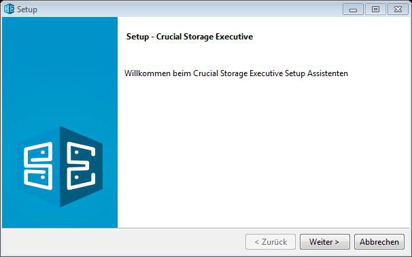The height and width of the screenshot is (257, 412).
Task: Click the gray footer bar left of Zurück
Action: click(x=124, y=242)
